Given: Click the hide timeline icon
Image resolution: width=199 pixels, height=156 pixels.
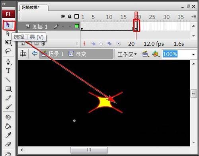Looking at the screenshot, I should click(x=23, y=54).
